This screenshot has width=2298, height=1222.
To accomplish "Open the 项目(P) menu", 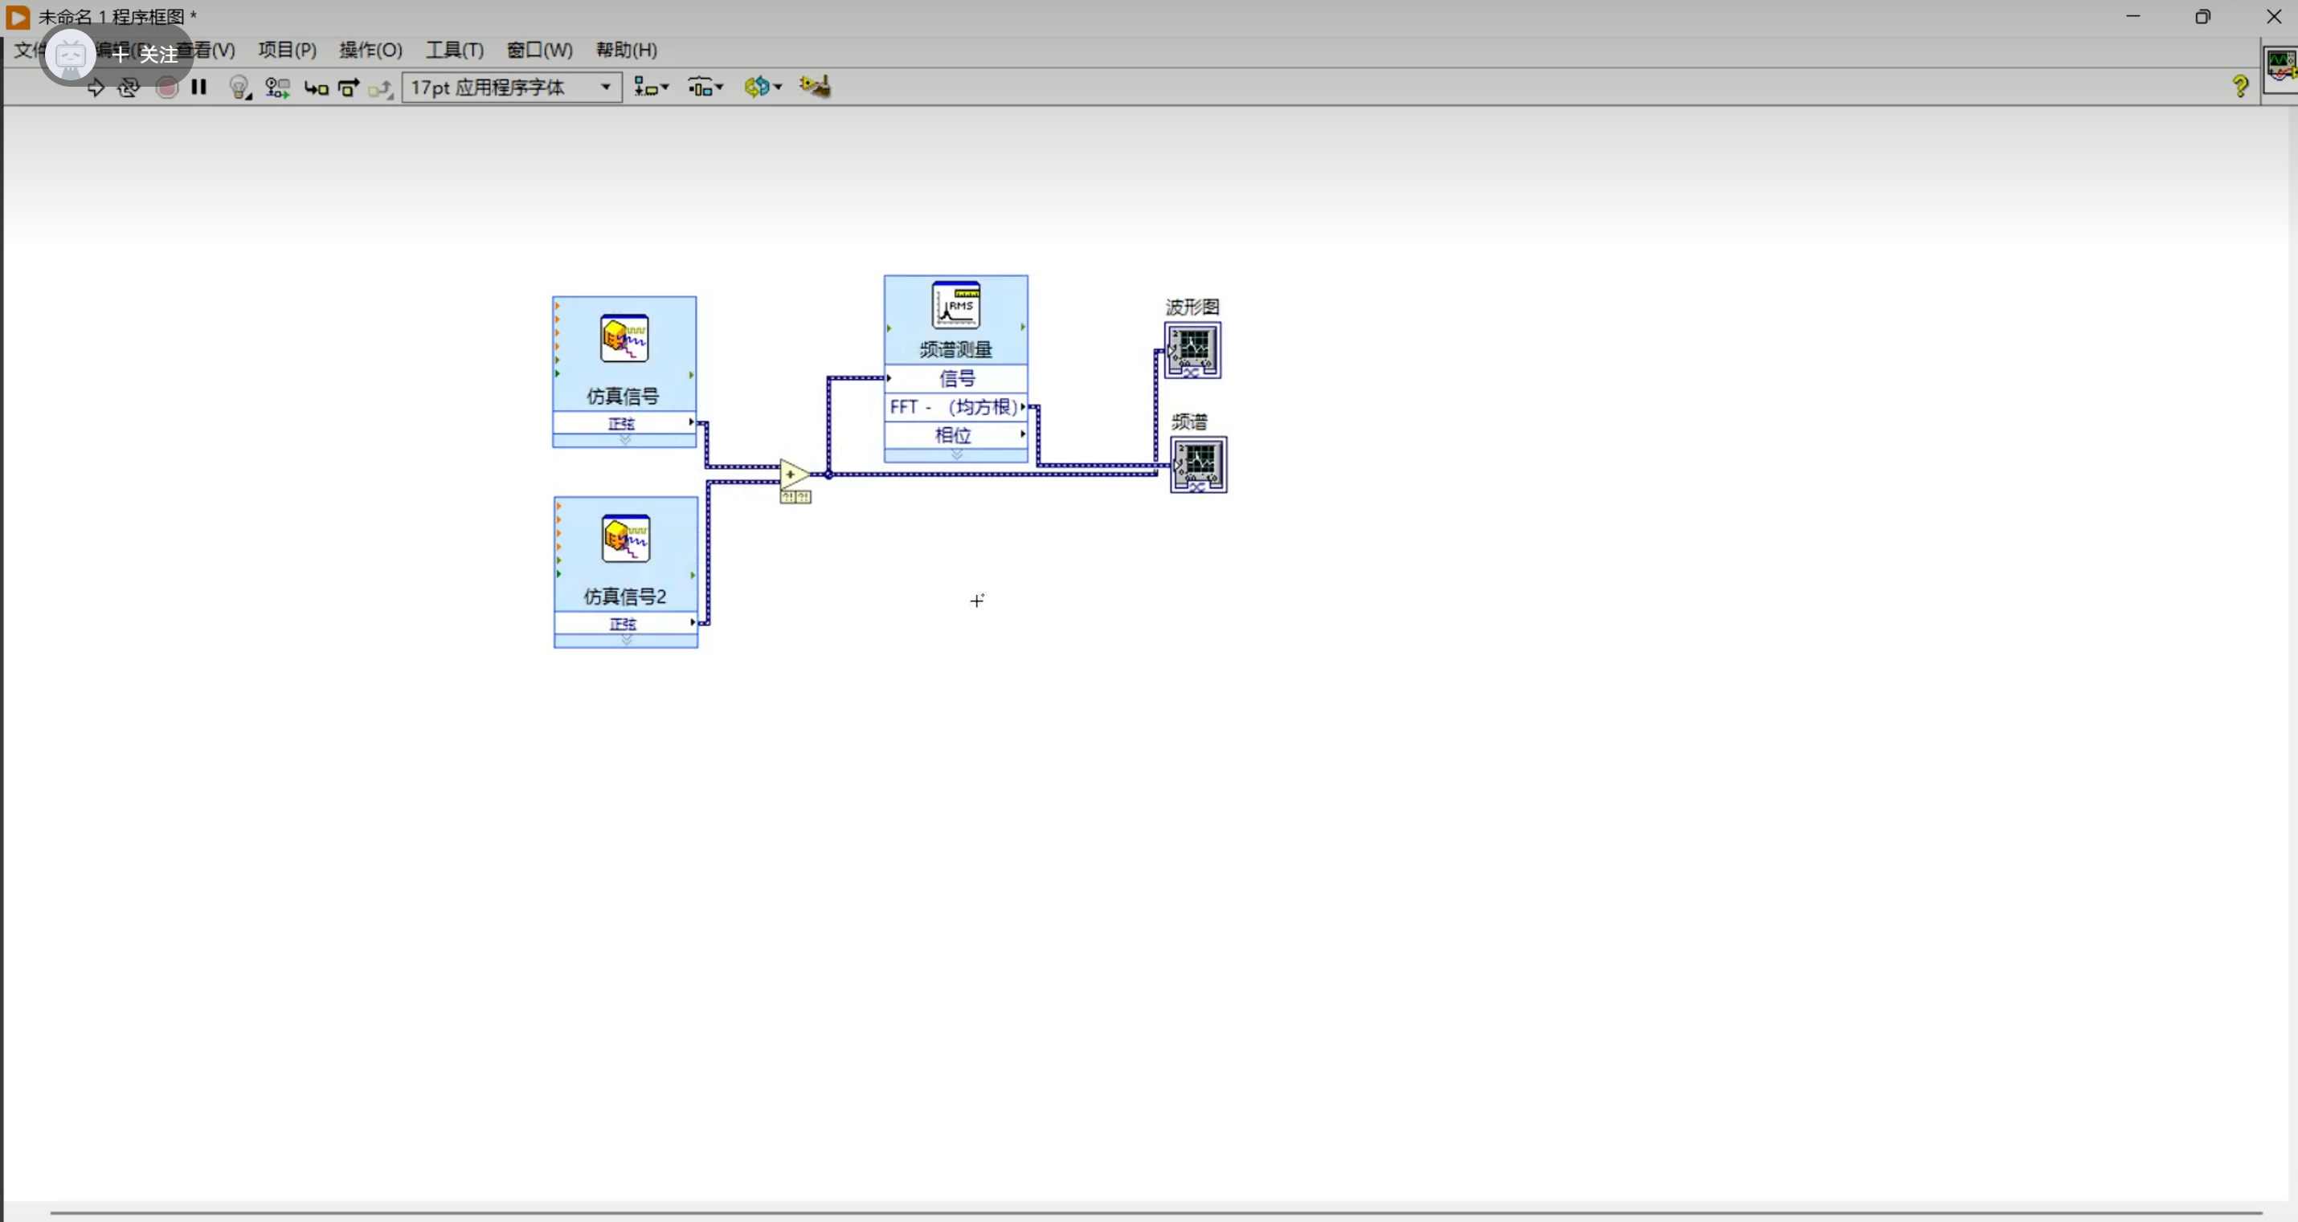I will (288, 50).
